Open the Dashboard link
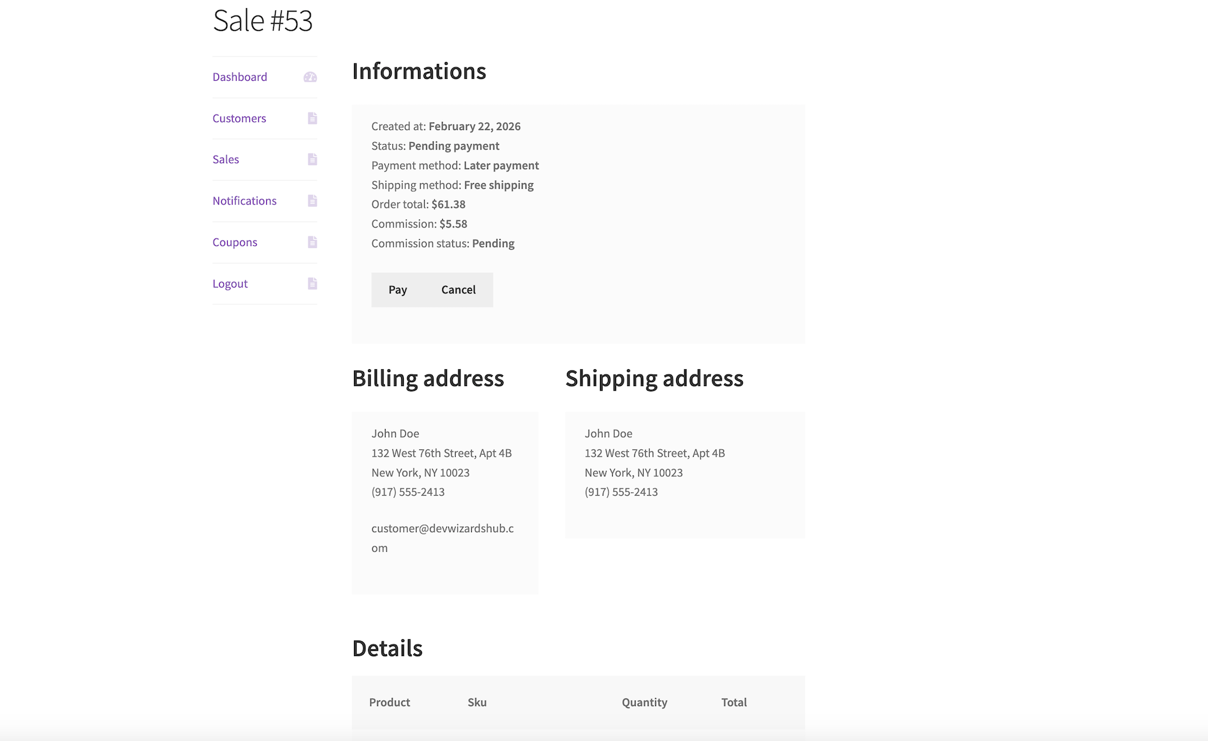The height and width of the screenshot is (741, 1208). (240, 77)
